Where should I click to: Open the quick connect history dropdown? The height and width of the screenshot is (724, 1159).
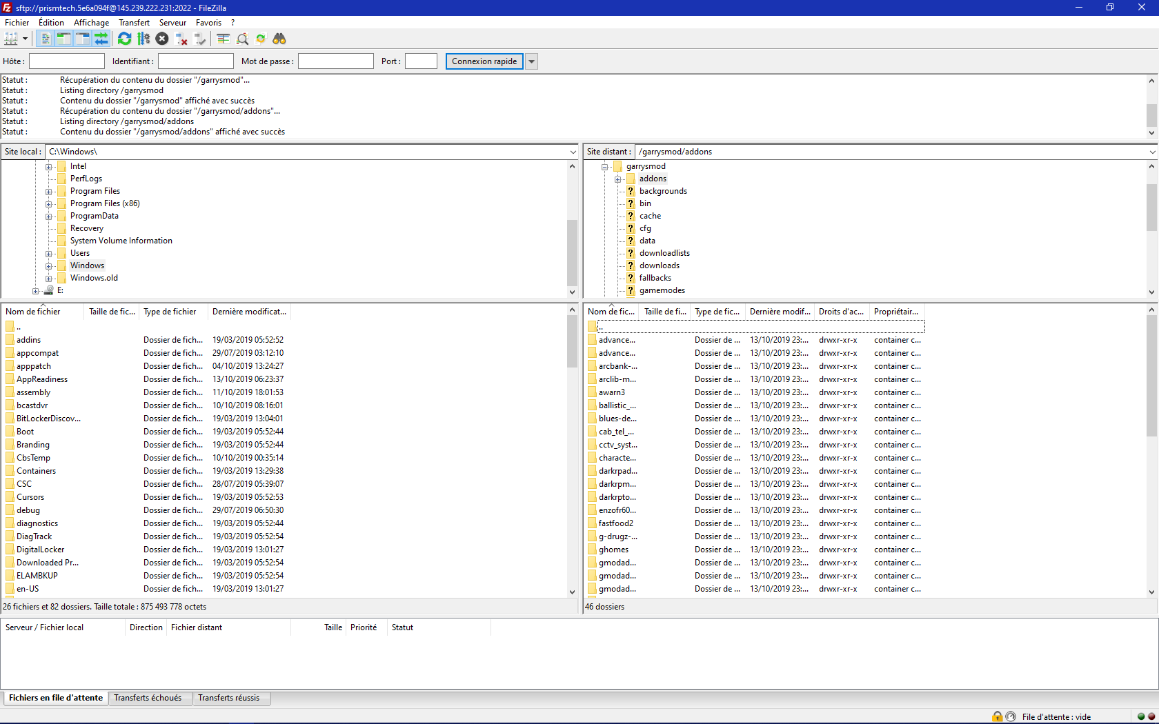pyautogui.click(x=531, y=61)
